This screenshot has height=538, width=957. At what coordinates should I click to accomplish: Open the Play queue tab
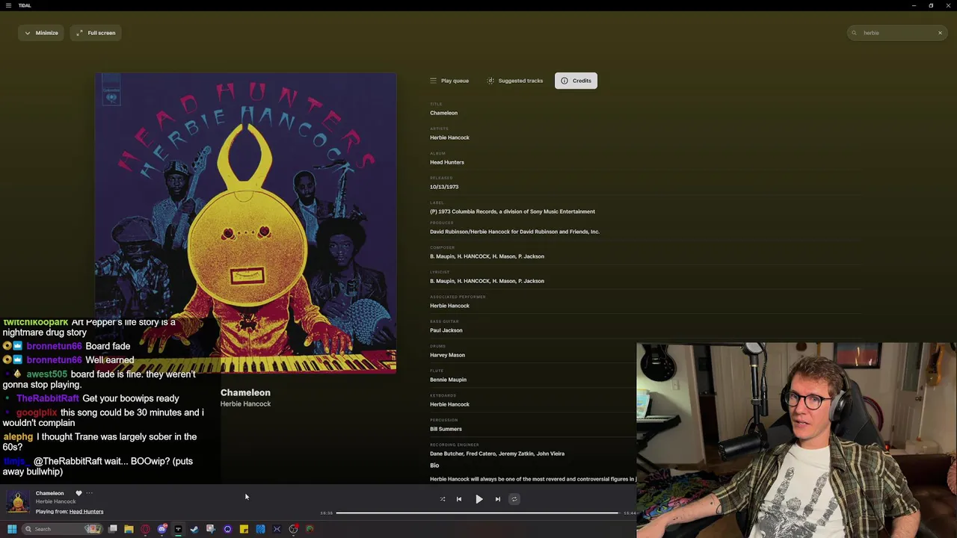tap(449, 81)
